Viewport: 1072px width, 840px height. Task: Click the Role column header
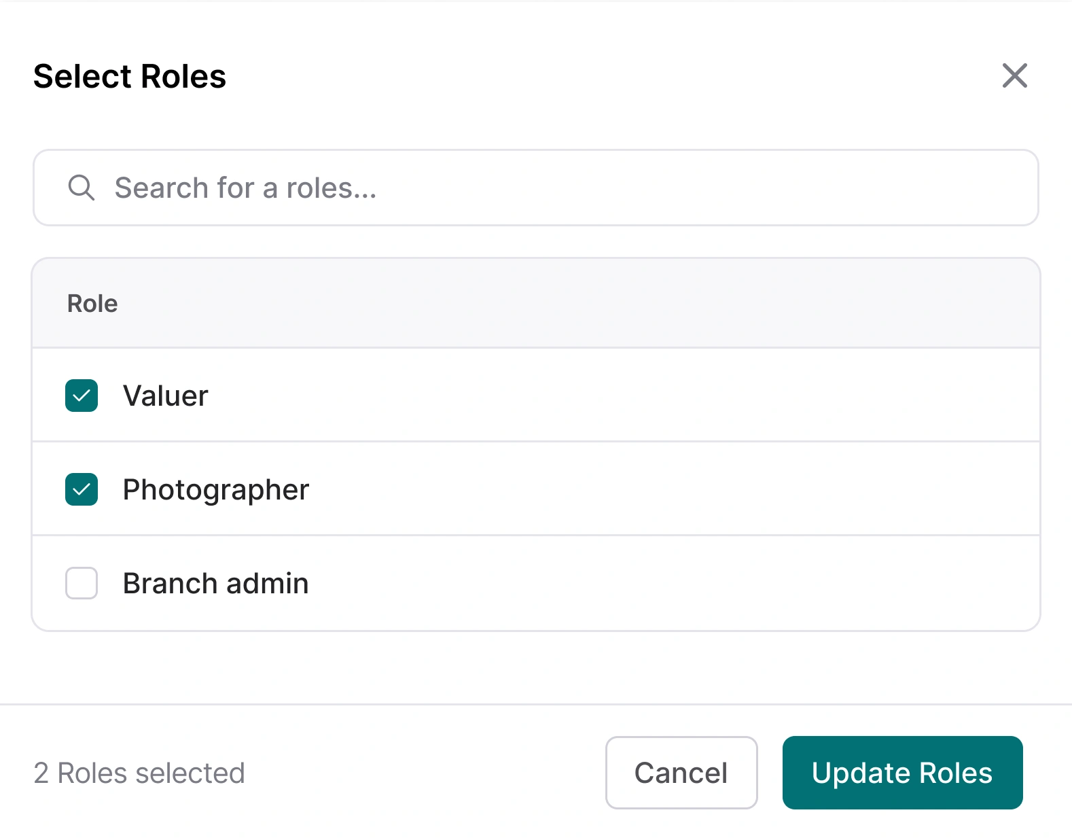[x=92, y=304]
